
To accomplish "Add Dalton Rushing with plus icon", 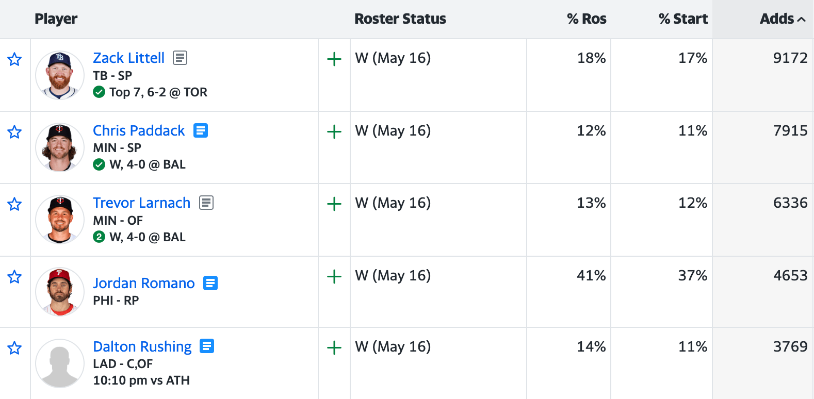I will tap(334, 348).
